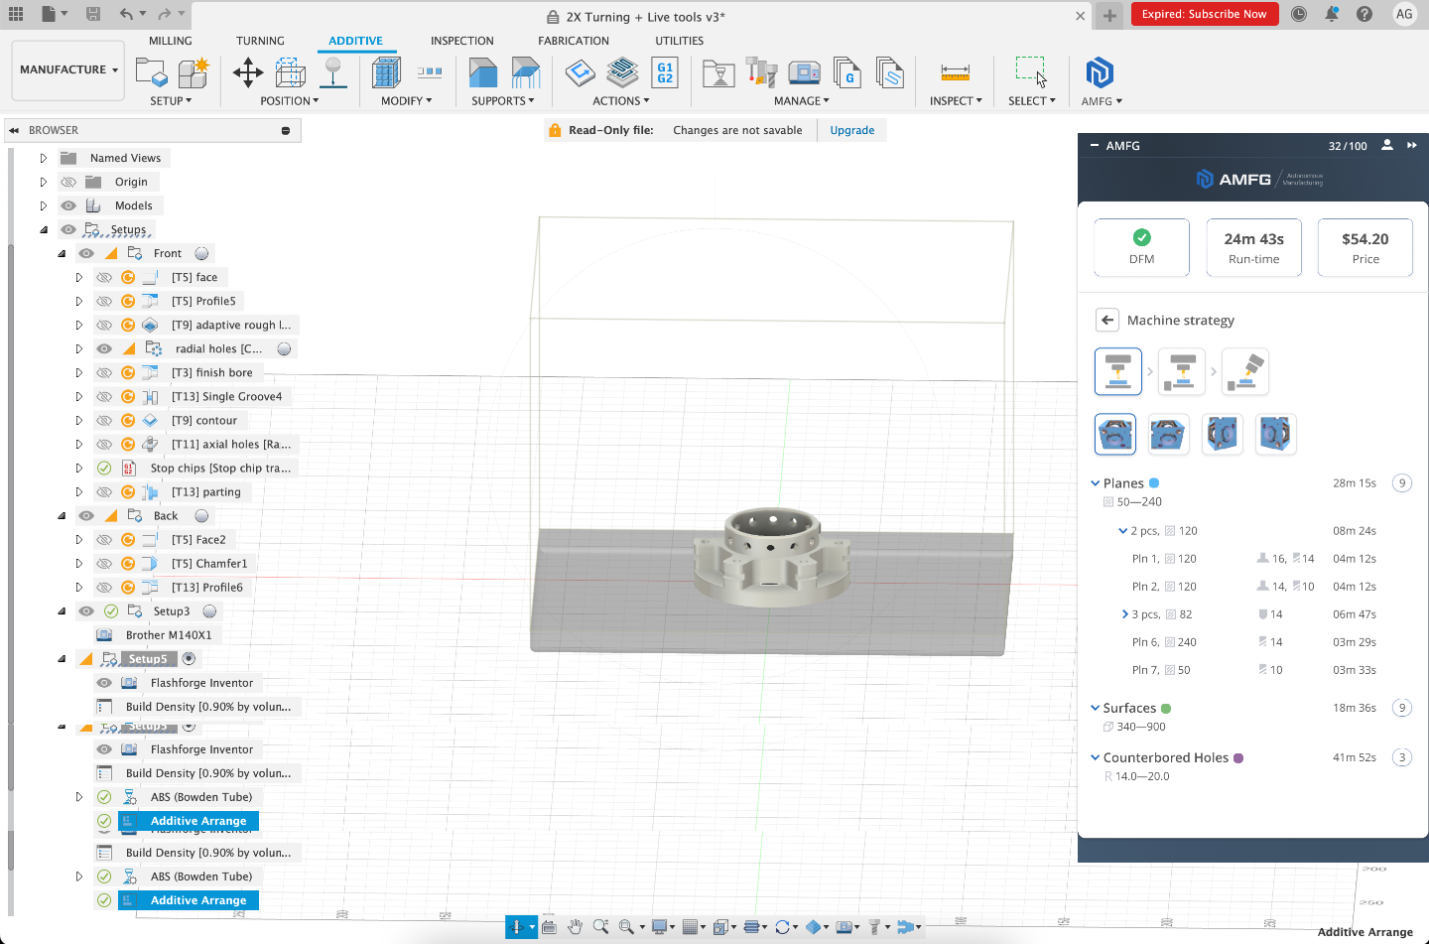The image size is (1429, 944).
Task: Open the MANUFACTURE workspace dropdown
Action: (x=68, y=69)
